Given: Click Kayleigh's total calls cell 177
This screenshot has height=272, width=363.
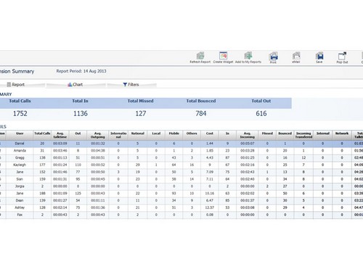Looking at the screenshot, I should [x=42, y=165].
